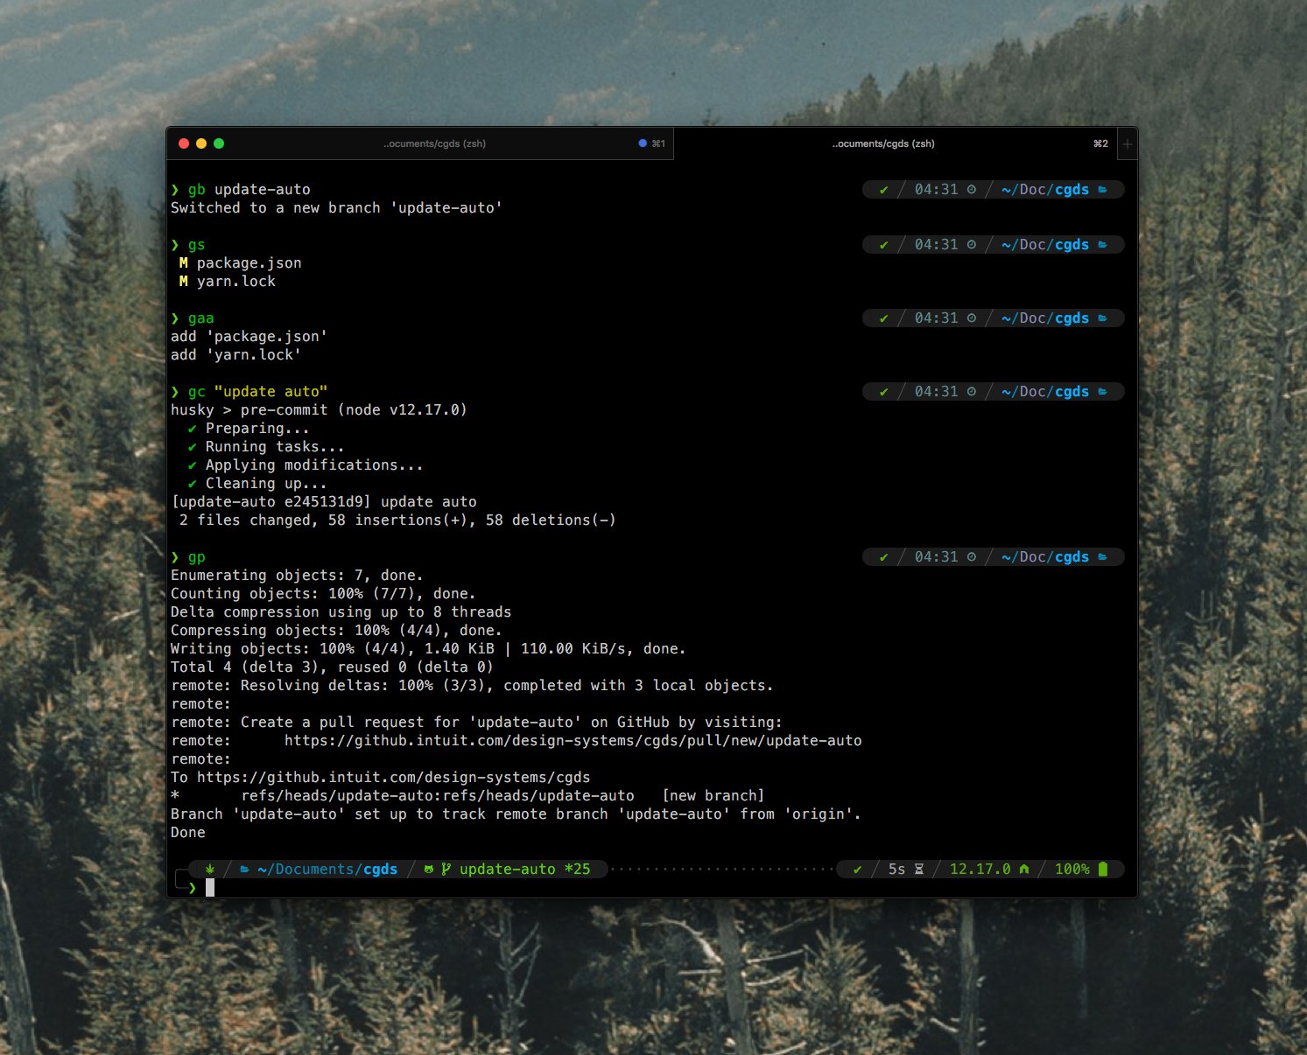This screenshot has width=1307, height=1055.
Task: Click the GitHub cat icon in the bottom prompt
Action: (x=429, y=869)
